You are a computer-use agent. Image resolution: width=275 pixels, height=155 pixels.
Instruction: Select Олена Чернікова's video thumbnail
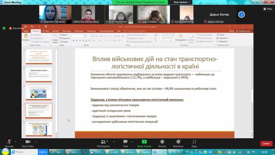(x=121, y=15)
